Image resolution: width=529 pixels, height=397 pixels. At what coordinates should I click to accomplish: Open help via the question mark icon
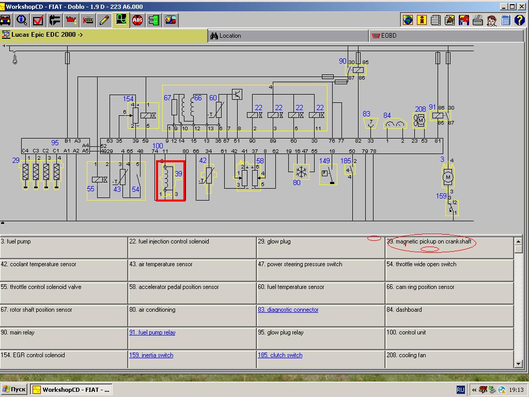click(520, 20)
